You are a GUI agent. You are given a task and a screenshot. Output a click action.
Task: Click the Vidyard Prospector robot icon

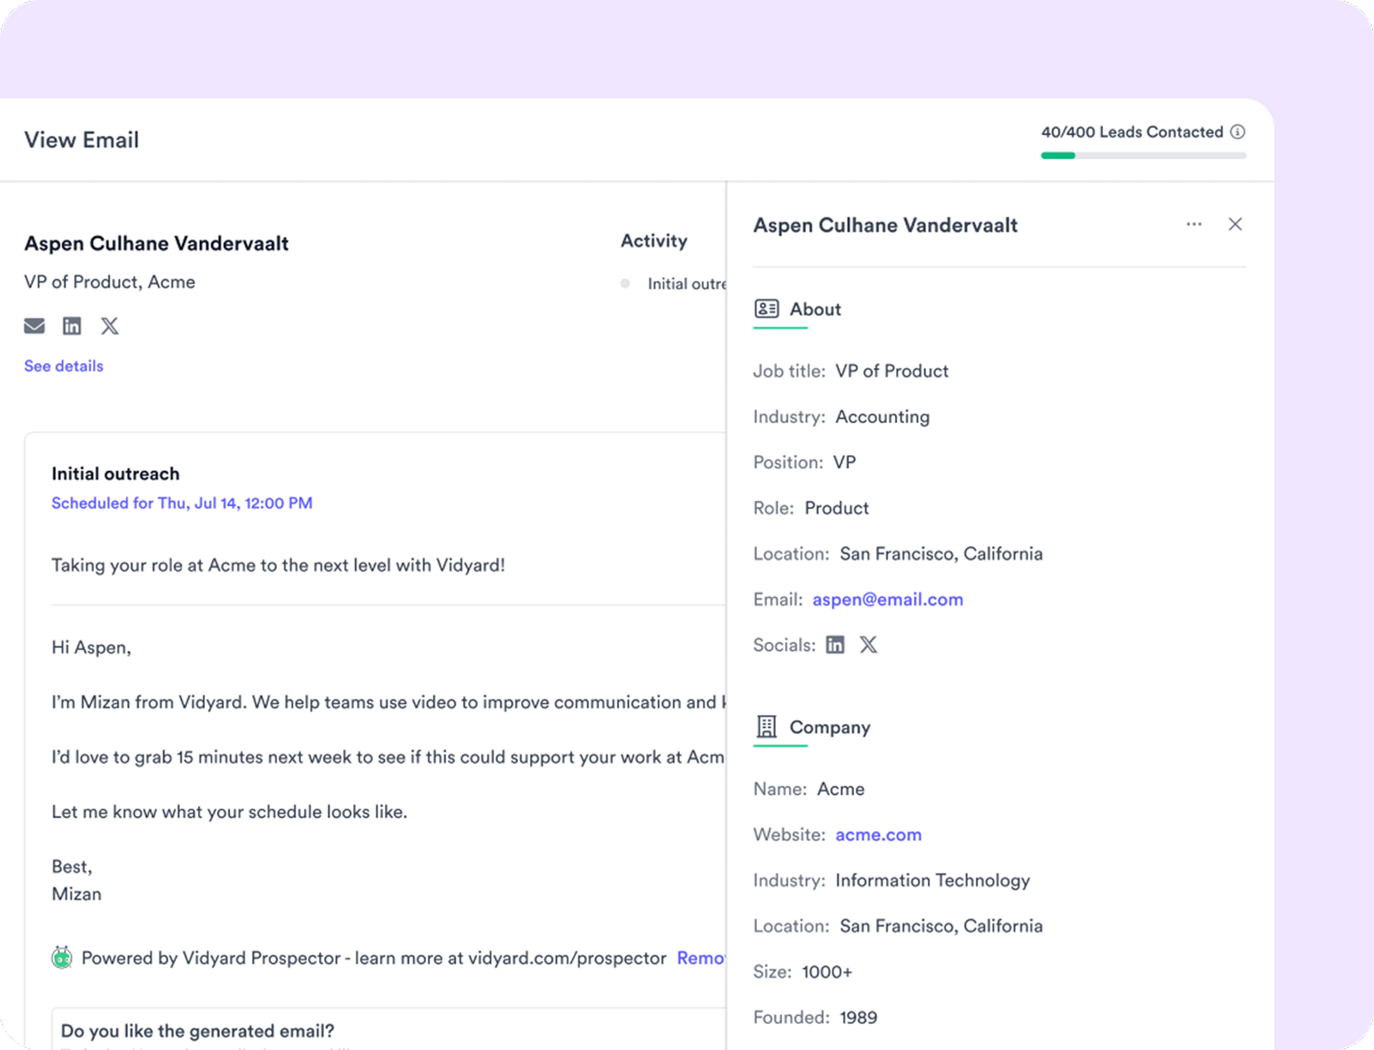click(x=62, y=957)
